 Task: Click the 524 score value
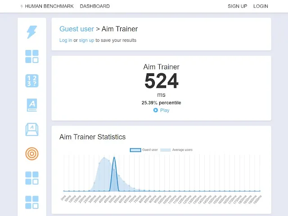(x=162, y=81)
